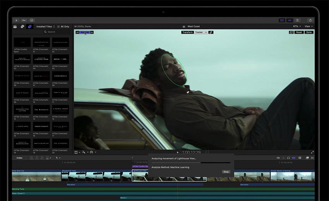329x201 pixels.
Task: Open the Effects browser icon
Action: coord(307,158)
